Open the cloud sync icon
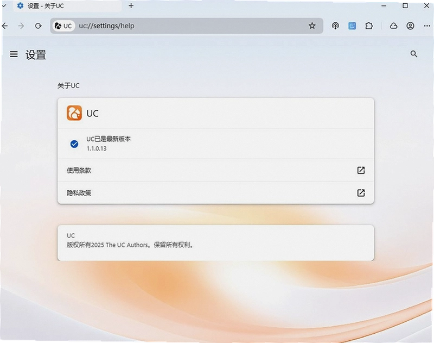The image size is (434, 343). click(x=394, y=26)
